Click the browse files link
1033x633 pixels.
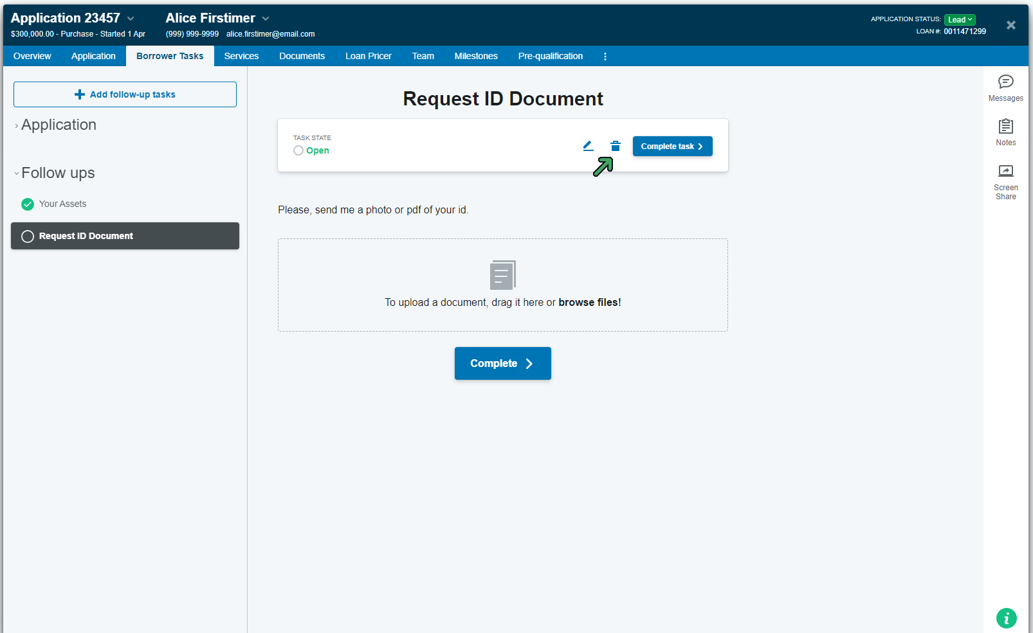pyautogui.click(x=589, y=303)
